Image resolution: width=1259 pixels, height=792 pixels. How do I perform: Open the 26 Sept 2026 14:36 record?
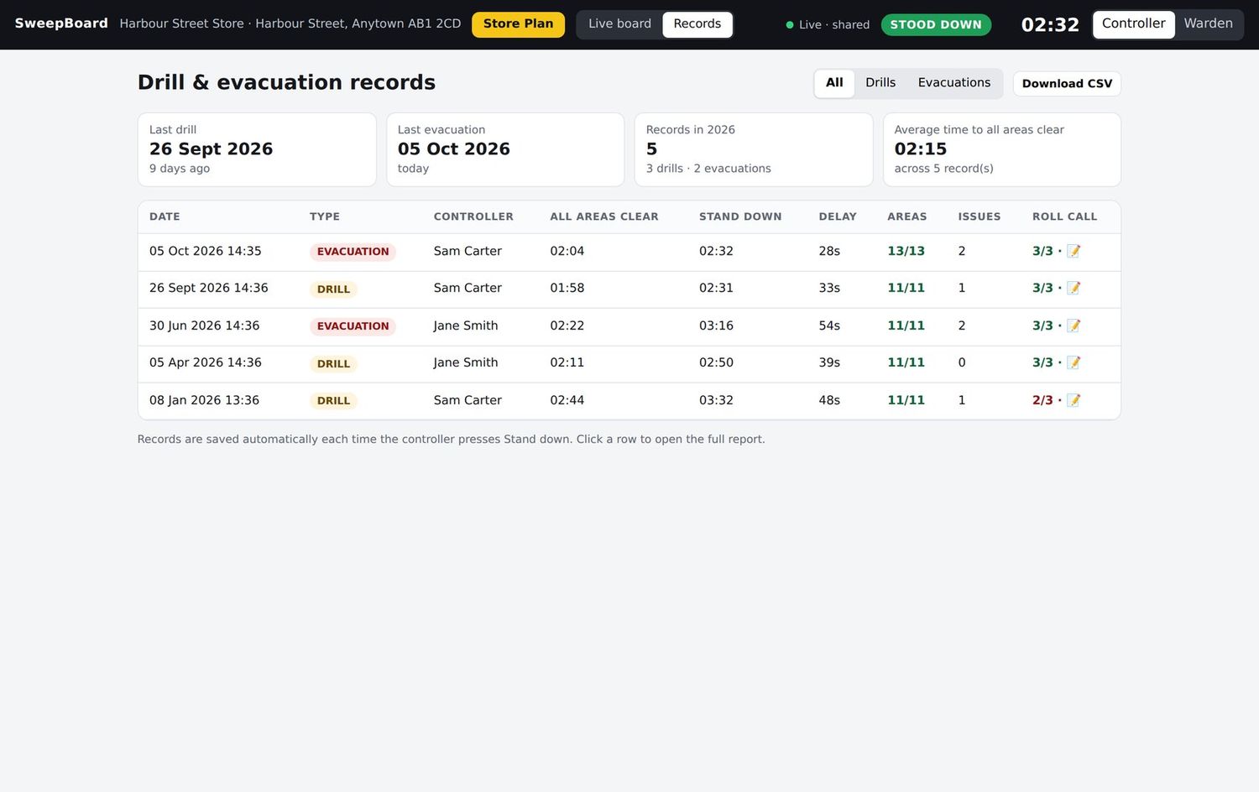tap(629, 289)
